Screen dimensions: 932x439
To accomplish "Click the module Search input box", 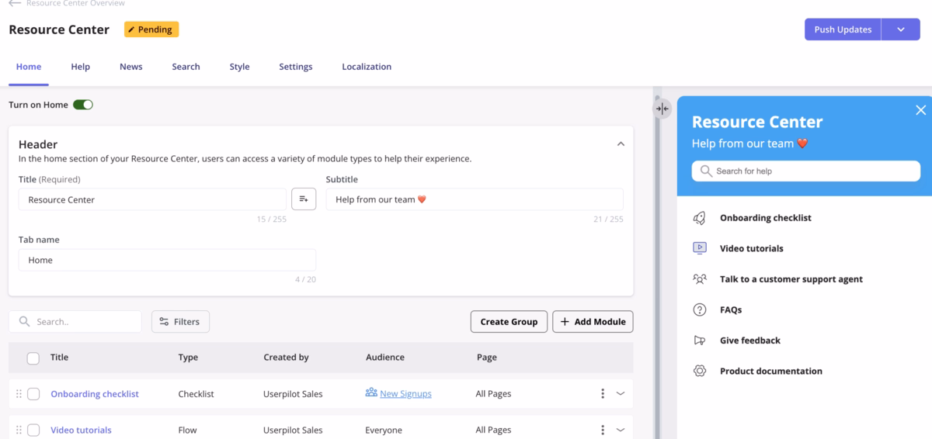I will point(75,322).
